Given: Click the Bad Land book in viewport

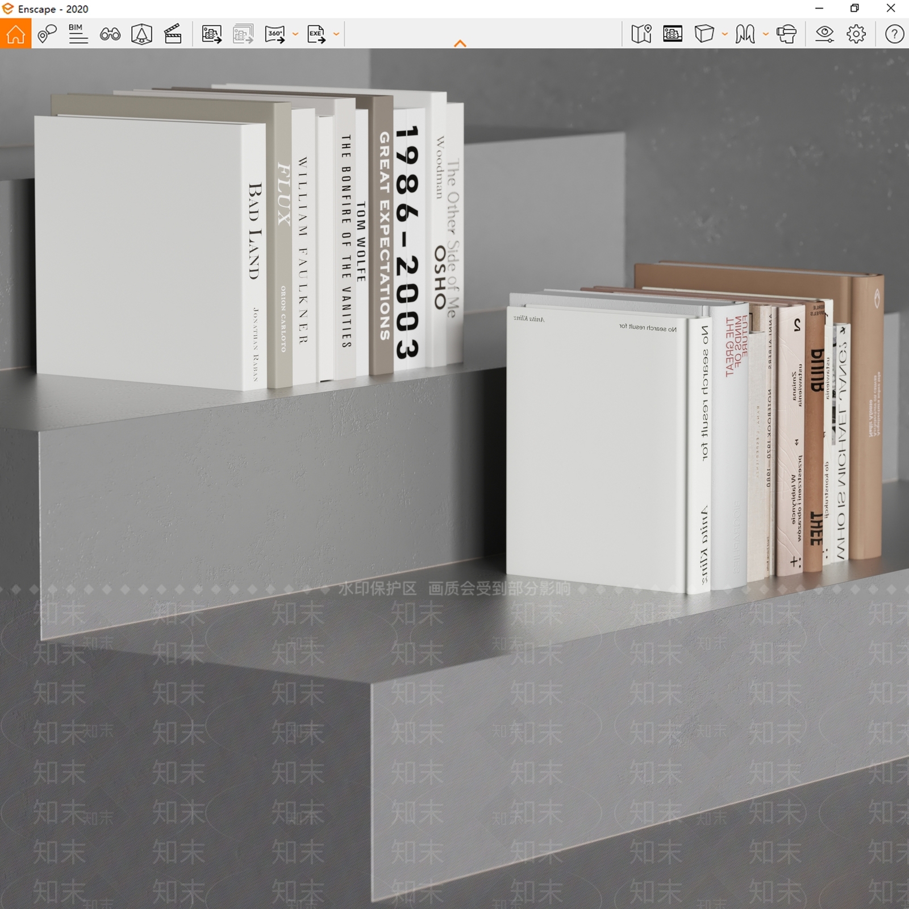Looking at the screenshot, I should 151,253.
